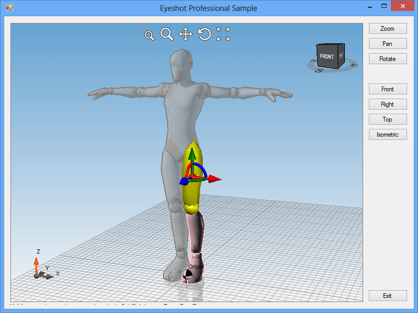Screen dimensions: 418x313
Task: Switch to the Front view
Action: tap(387, 89)
